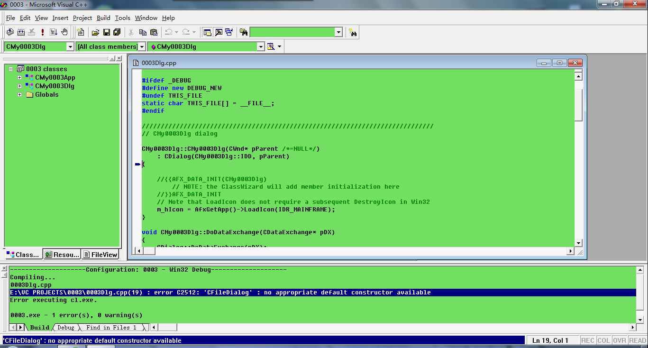Click 'Ln 19, Col 1' in status bar
This screenshot has height=348, width=648.
[550, 340]
